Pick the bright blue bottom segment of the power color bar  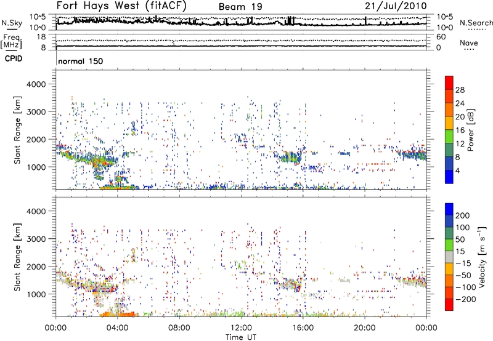point(449,177)
